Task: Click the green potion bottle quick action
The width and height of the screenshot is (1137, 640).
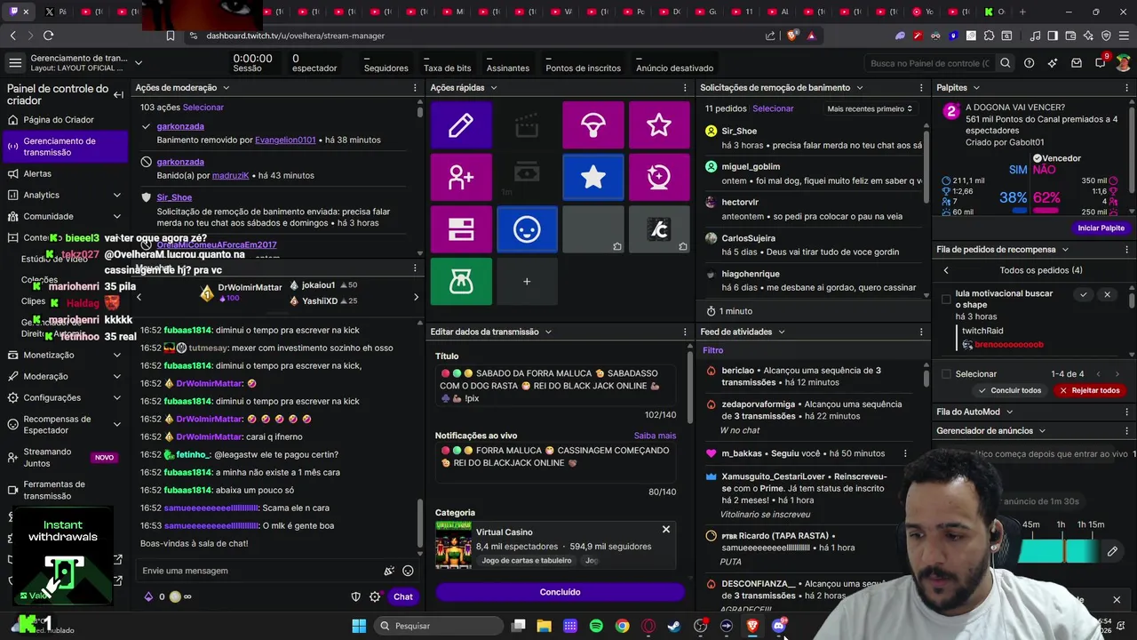Action: click(x=461, y=282)
